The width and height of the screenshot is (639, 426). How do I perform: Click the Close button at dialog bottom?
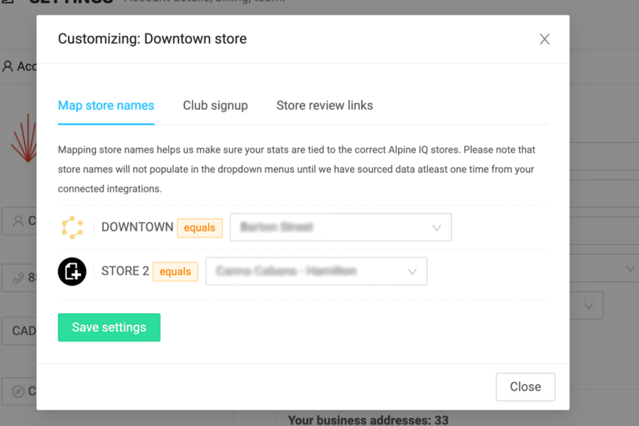click(525, 387)
